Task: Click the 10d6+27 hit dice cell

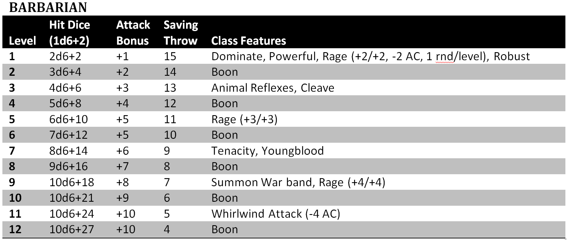Action: click(71, 230)
